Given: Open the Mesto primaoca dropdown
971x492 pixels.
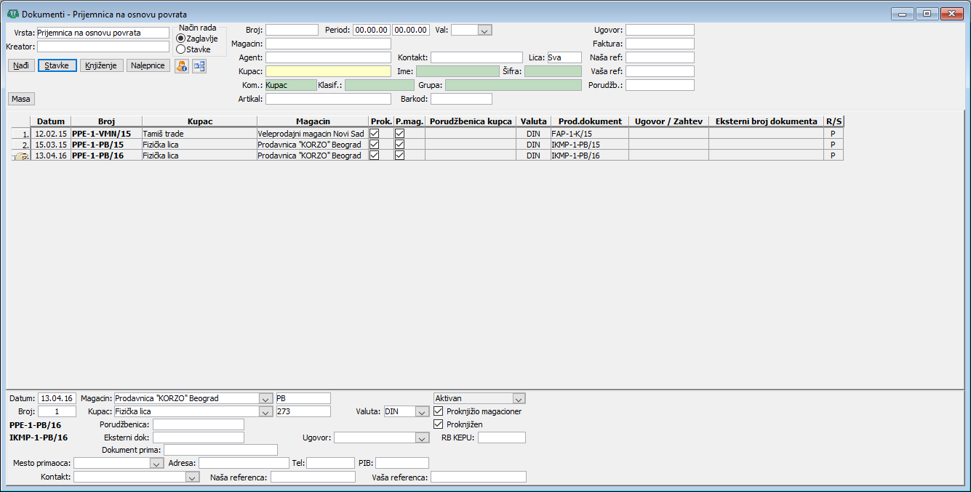Looking at the screenshot, I should point(156,463).
